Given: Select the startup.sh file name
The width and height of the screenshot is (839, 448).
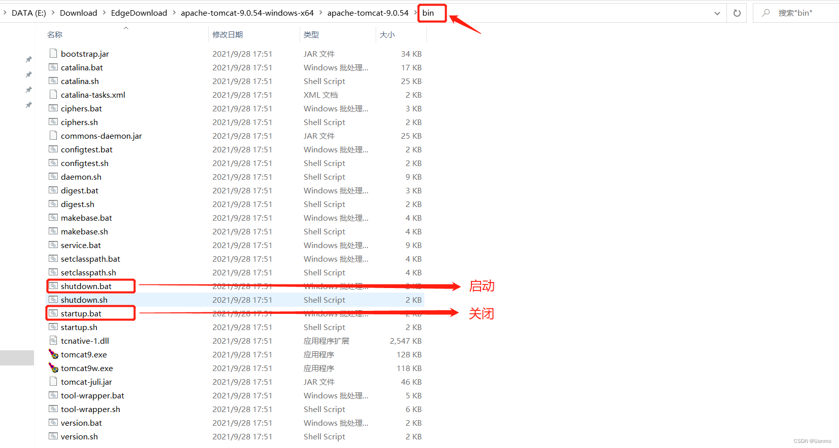Looking at the screenshot, I should click(x=79, y=327).
